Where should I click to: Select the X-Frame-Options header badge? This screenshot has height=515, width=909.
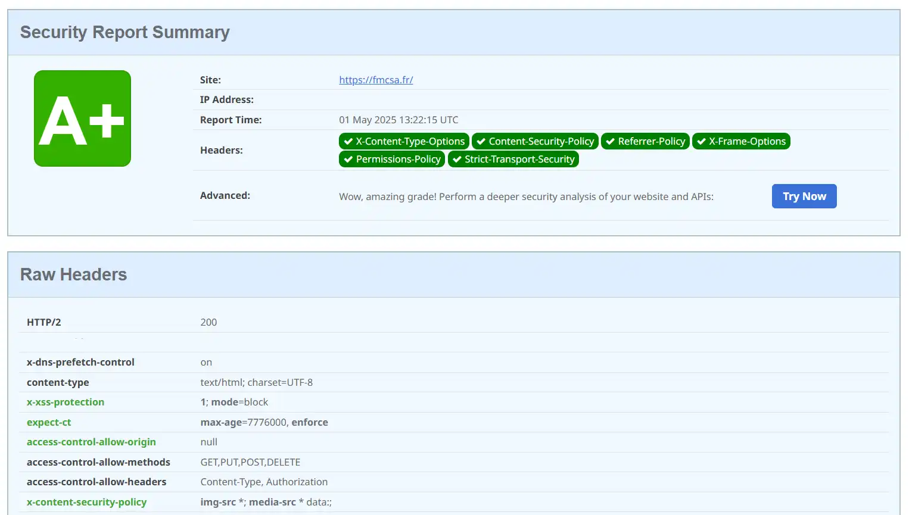point(741,141)
